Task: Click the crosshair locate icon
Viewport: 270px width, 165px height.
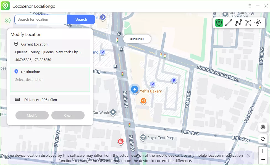Action: (x=263, y=127)
